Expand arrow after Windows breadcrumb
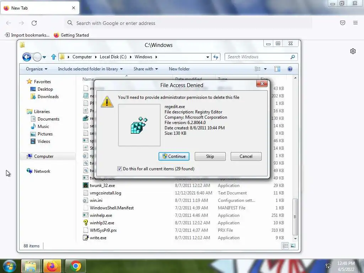 156,57
